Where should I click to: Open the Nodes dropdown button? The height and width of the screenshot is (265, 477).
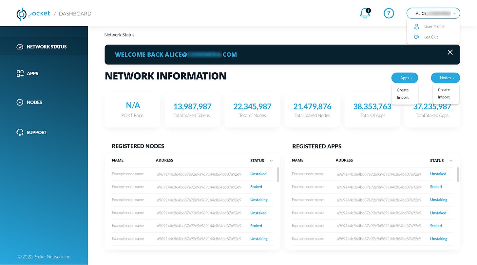(445, 78)
